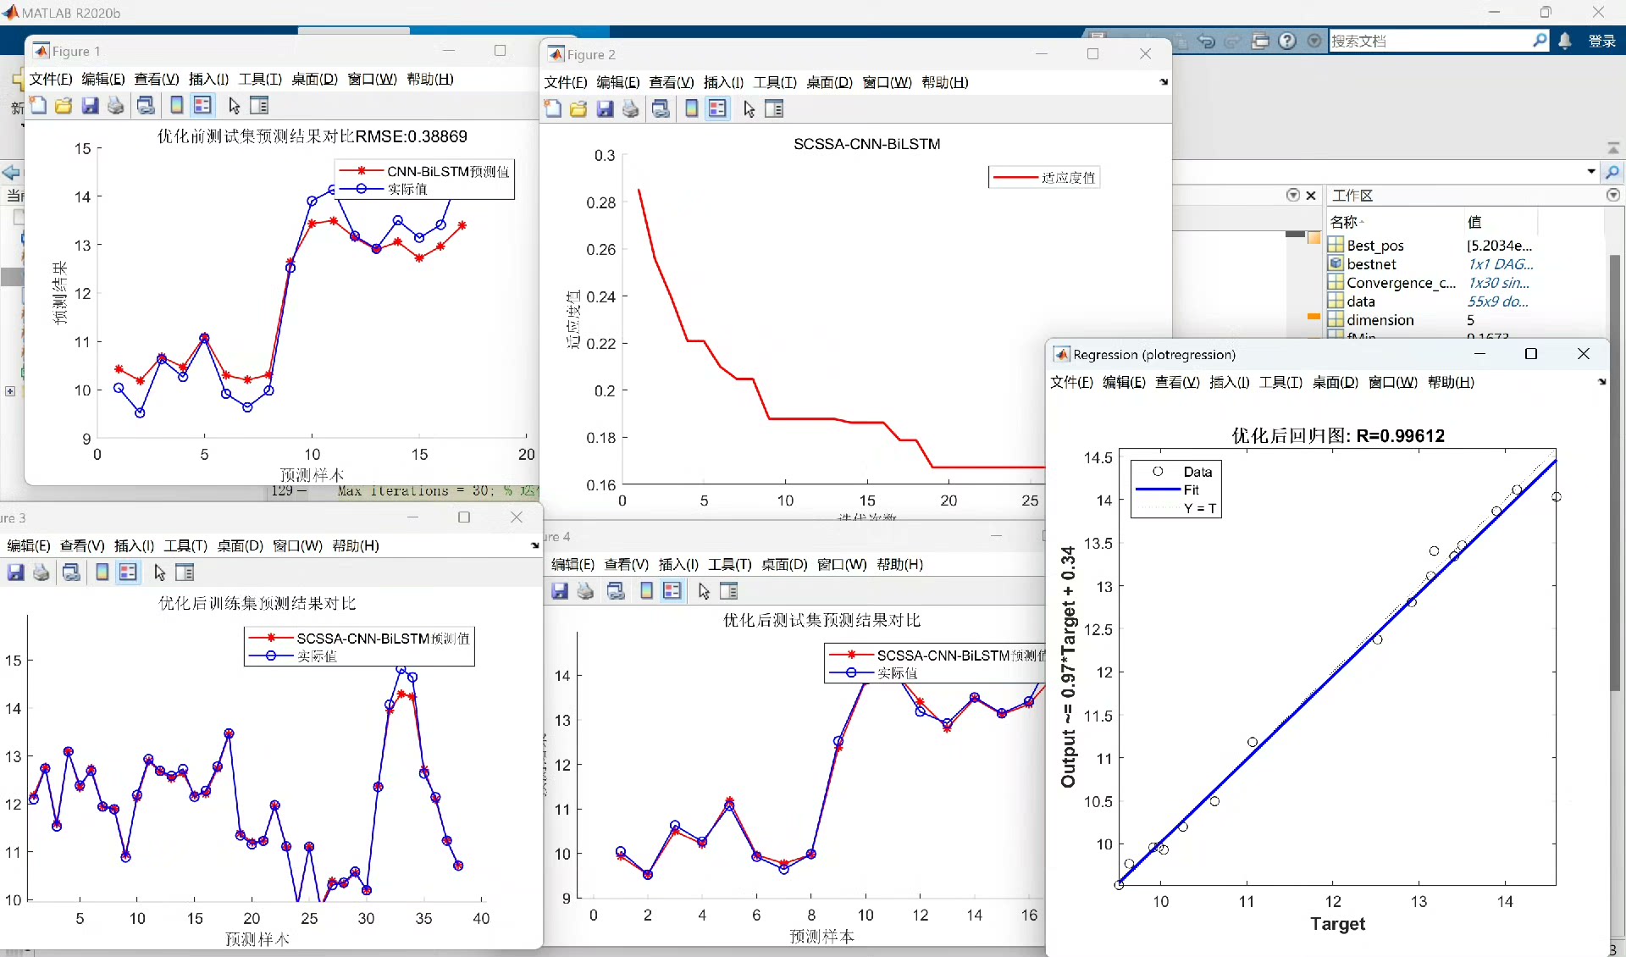The image size is (1626, 957).
Task: Open 插入(I) menu in Figure 2
Action: coord(722,82)
